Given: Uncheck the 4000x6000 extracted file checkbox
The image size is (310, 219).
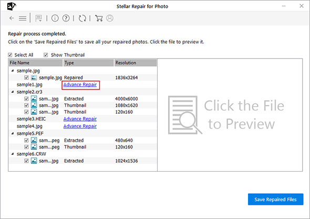Looking at the screenshot, I should point(26,98).
